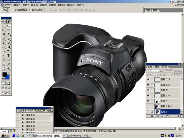184x138 pixels.
Task: Select the Path Selection tool
Action: 4,55
